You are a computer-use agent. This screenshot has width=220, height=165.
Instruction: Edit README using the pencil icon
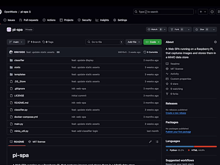tap(150, 142)
